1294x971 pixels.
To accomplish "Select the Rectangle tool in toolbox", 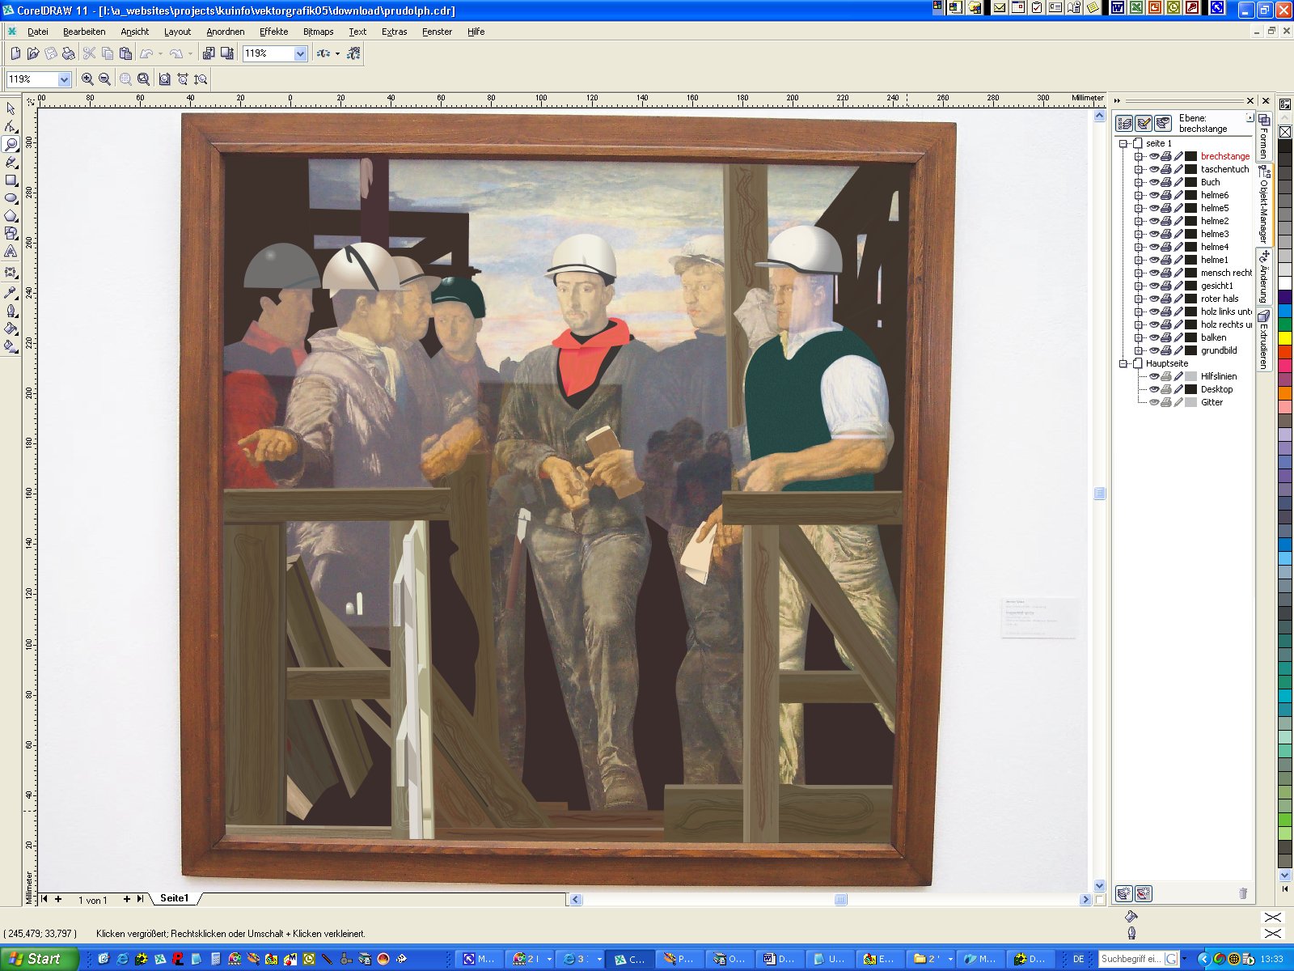I will point(11,180).
